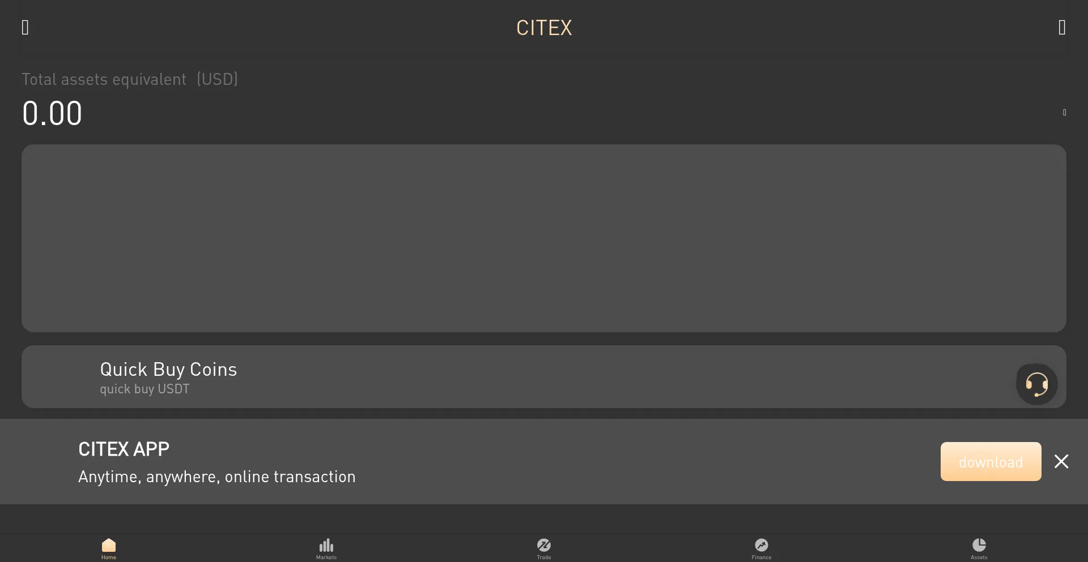This screenshot has height=562, width=1088.
Task: Tap the Total assets equivalent text
Action: (129, 79)
